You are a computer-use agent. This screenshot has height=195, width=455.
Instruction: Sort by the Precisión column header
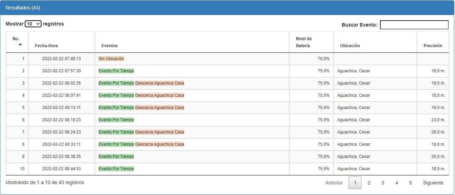click(433, 46)
